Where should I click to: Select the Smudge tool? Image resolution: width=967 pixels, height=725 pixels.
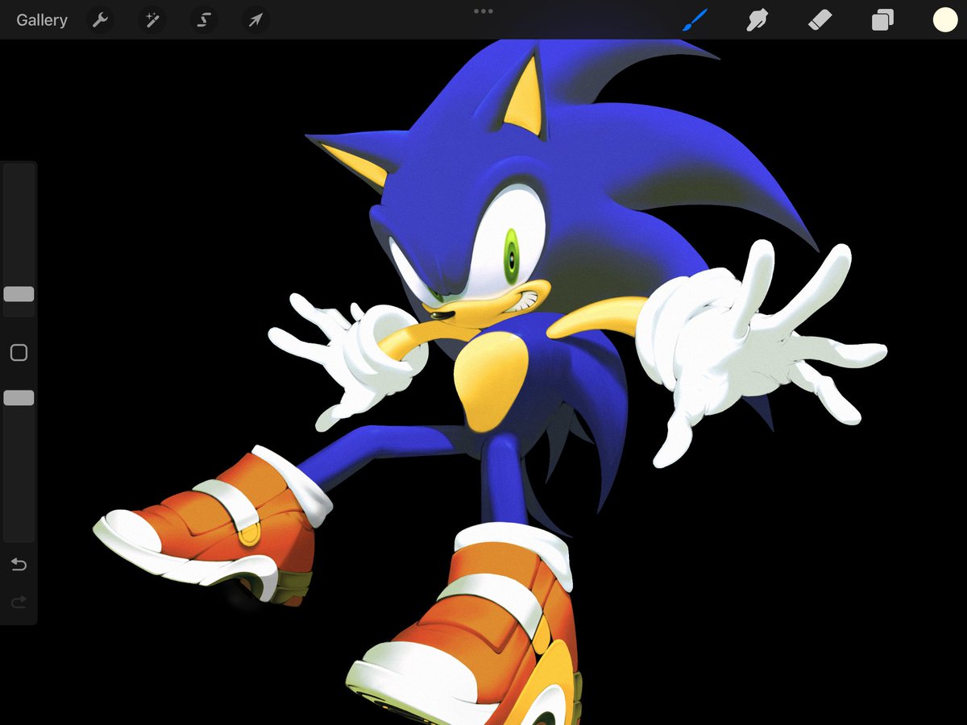coord(756,20)
